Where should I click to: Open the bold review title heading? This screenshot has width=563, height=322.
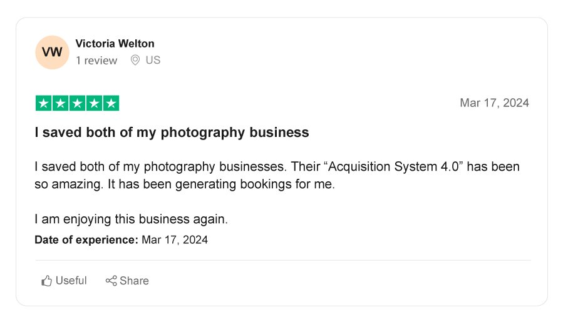tap(172, 133)
